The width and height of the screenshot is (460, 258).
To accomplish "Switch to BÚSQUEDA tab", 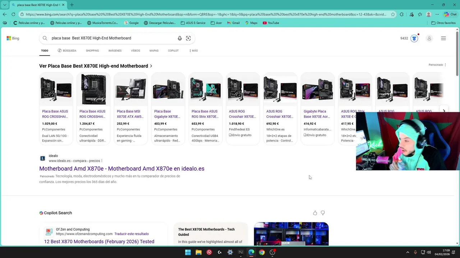I will click(x=67, y=51).
